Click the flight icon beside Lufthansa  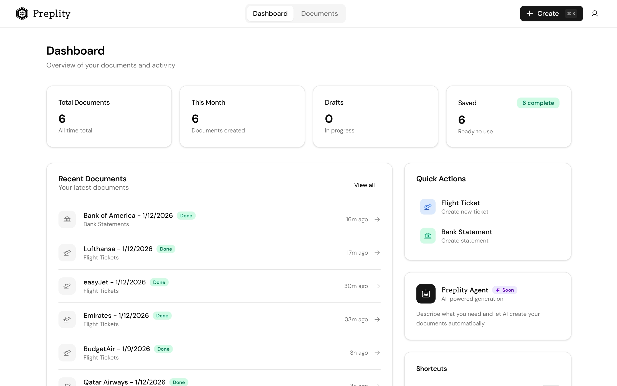click(67, 252)
